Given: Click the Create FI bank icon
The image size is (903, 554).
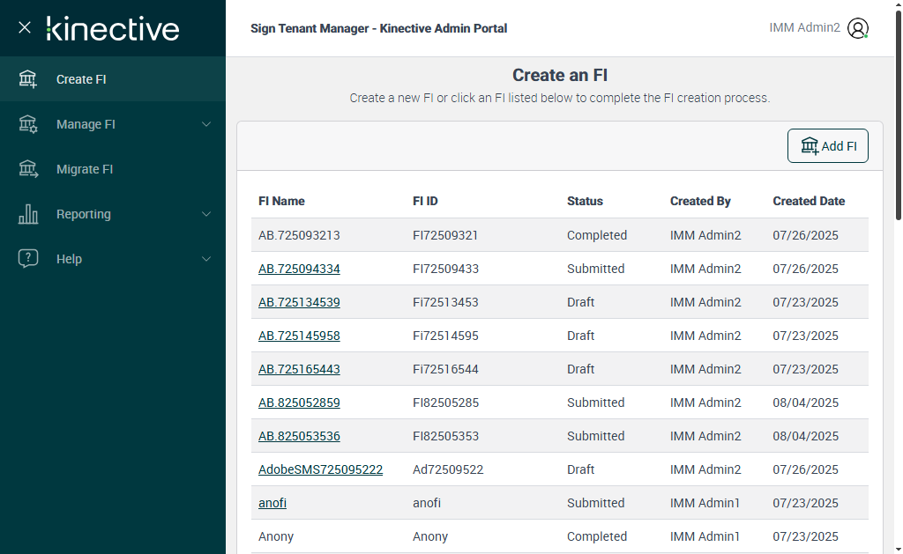Looking at the screenshot, I should [x=28, y=79].
